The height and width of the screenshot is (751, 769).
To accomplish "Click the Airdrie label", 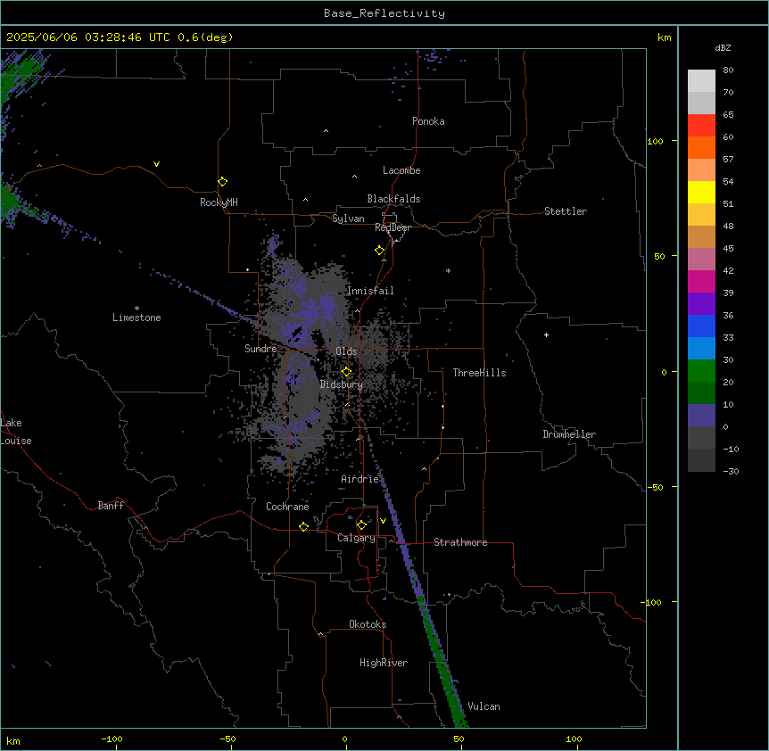I will pos(360,479).
